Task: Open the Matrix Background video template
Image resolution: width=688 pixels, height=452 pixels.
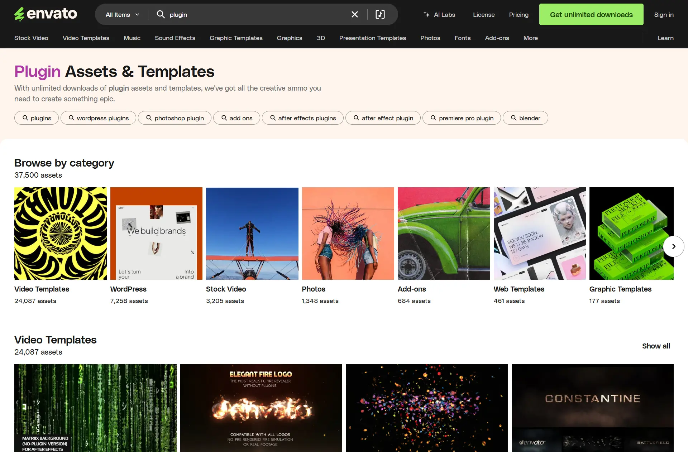Action: [x=95, y=408]
